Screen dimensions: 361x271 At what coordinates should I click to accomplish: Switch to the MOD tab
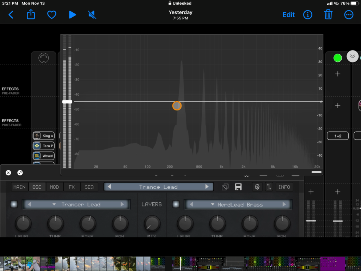point(54,187)
